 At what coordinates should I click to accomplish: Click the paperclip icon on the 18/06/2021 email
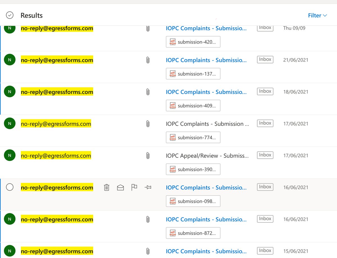tap(148, 92)
